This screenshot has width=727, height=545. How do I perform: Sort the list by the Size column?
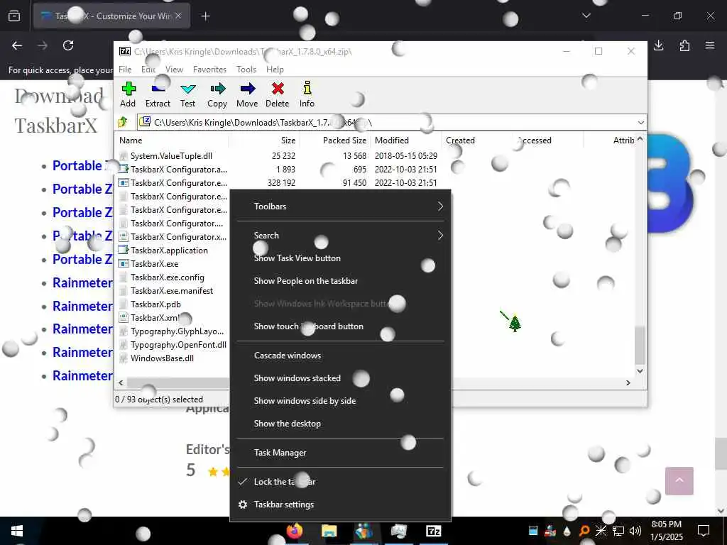click(263, 141)
